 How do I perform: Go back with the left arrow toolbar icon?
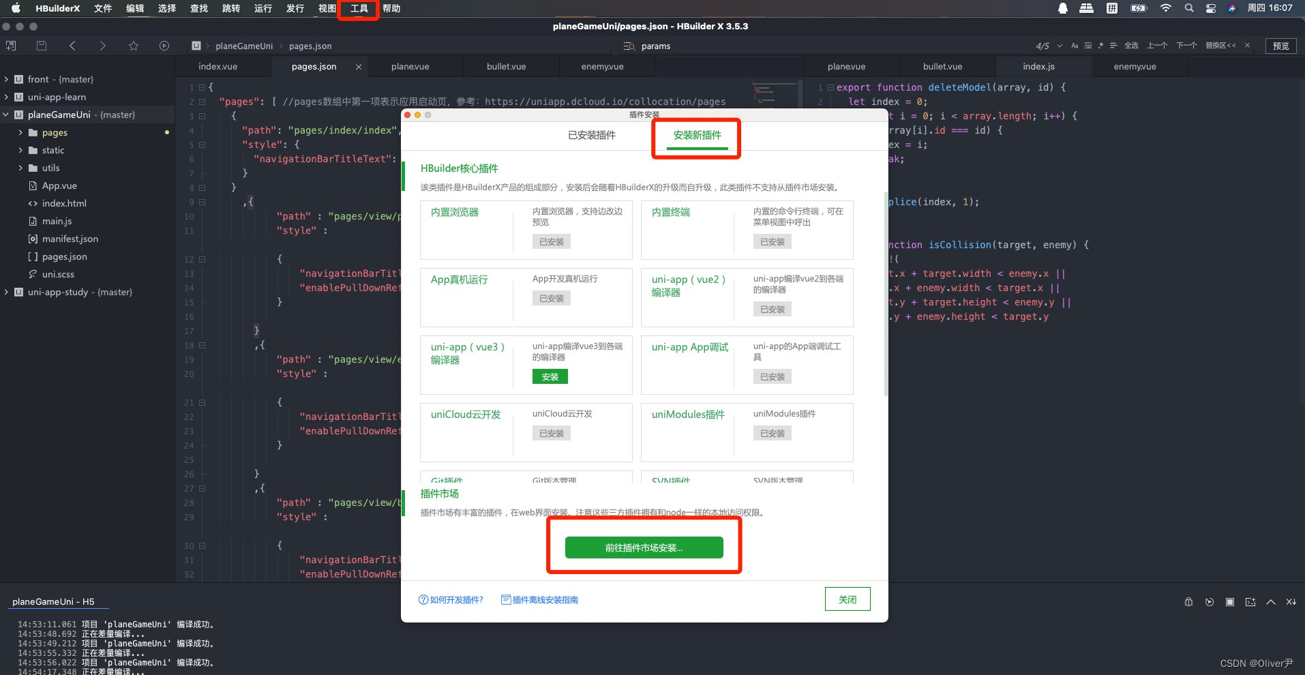click(72, 46)
